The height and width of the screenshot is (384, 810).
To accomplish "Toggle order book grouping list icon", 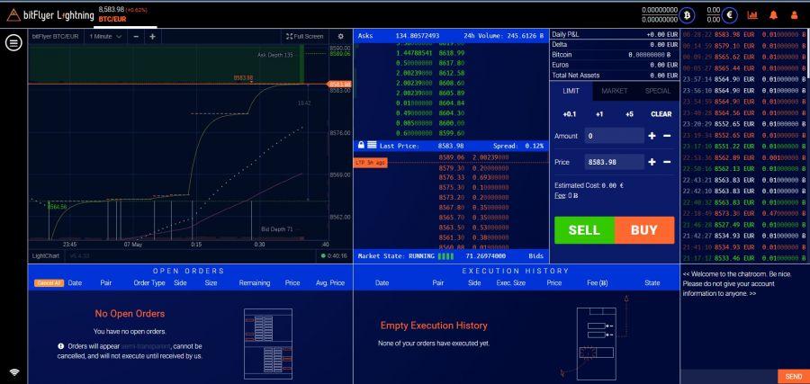I will click(x=372, y=146).
